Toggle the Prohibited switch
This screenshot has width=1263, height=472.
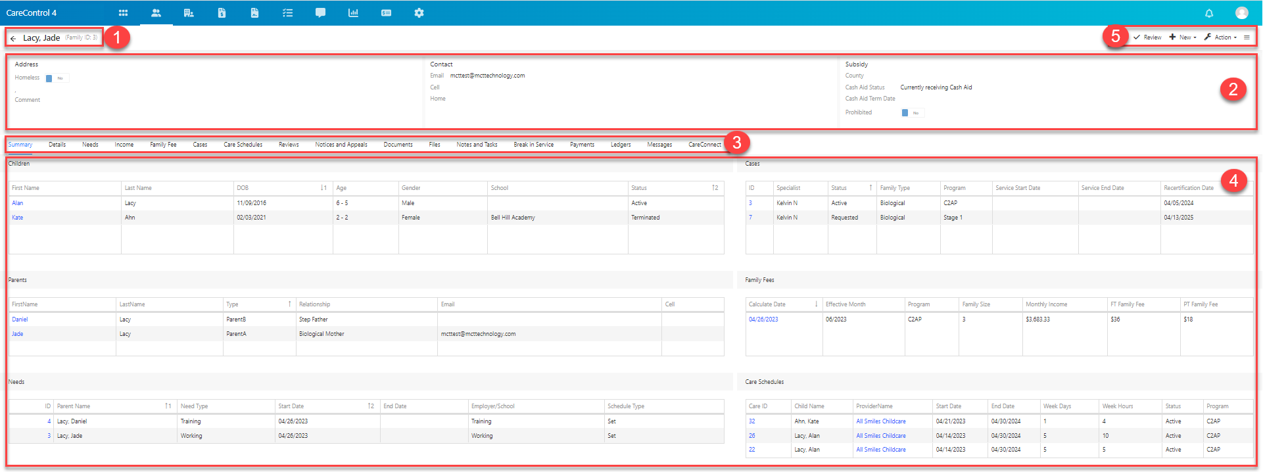[x=913, y=113]
